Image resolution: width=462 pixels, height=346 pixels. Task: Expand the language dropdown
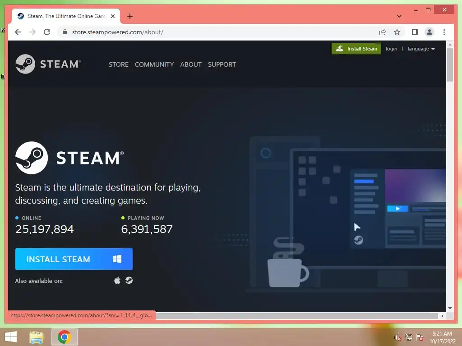tap(421, 49)
